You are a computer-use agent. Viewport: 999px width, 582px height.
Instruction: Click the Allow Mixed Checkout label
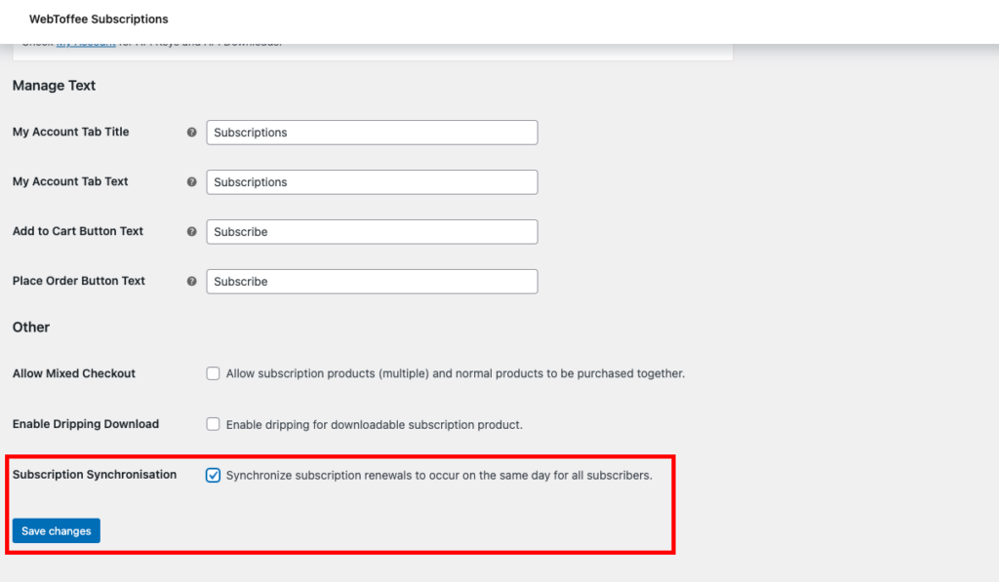[74, 373]
